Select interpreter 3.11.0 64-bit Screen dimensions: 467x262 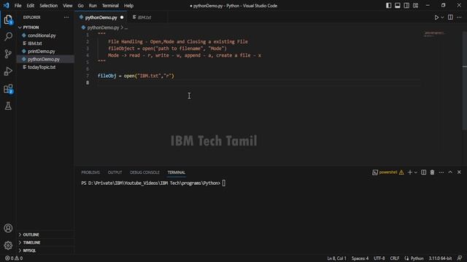tap(440, 258)
